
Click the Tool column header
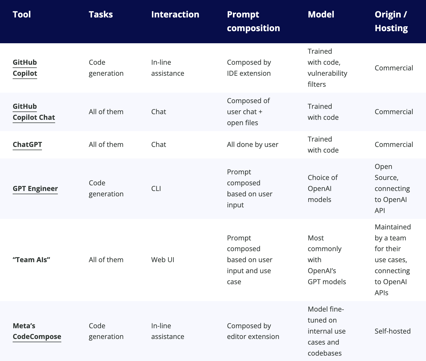tap(22, 15)
